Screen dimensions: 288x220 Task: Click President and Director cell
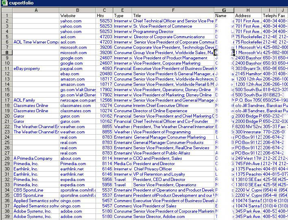(173, 163)
